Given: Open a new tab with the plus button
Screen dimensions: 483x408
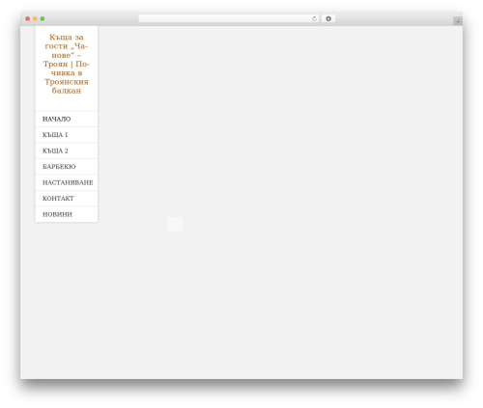Looking at the screenshot, I should pyautogui.click(x=458, y=21).
